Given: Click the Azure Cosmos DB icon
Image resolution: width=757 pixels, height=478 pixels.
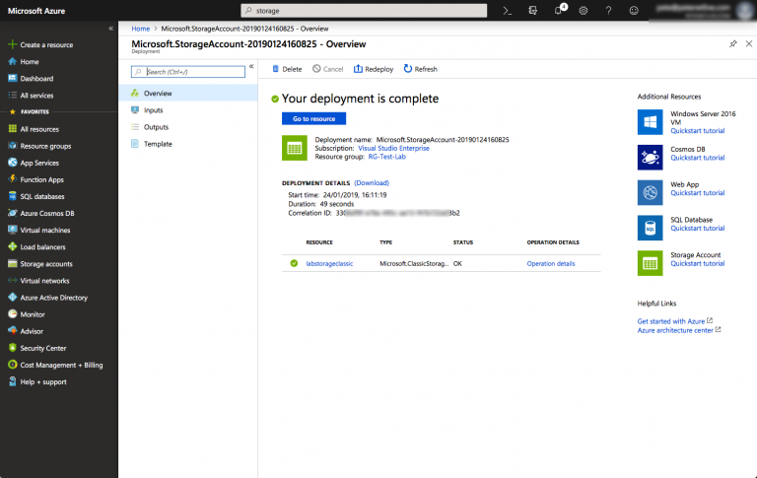Looking at the screenshot, I should pos(13,213).
